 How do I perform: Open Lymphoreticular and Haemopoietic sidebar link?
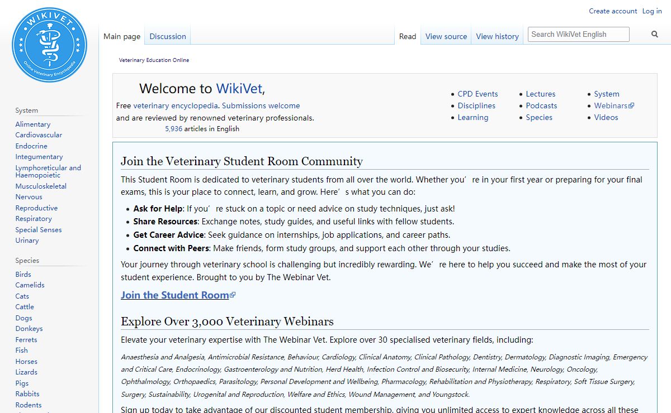click(48, 171)
